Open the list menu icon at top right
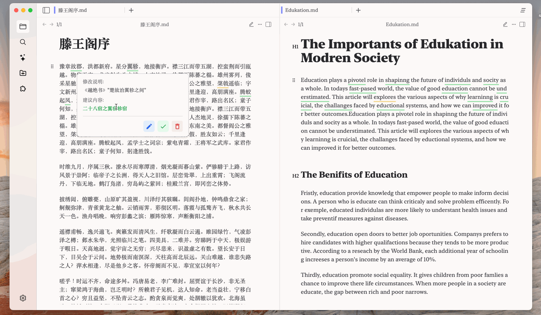Image resolution: width=541 pixels, height=315 pixels. [523, 10]
